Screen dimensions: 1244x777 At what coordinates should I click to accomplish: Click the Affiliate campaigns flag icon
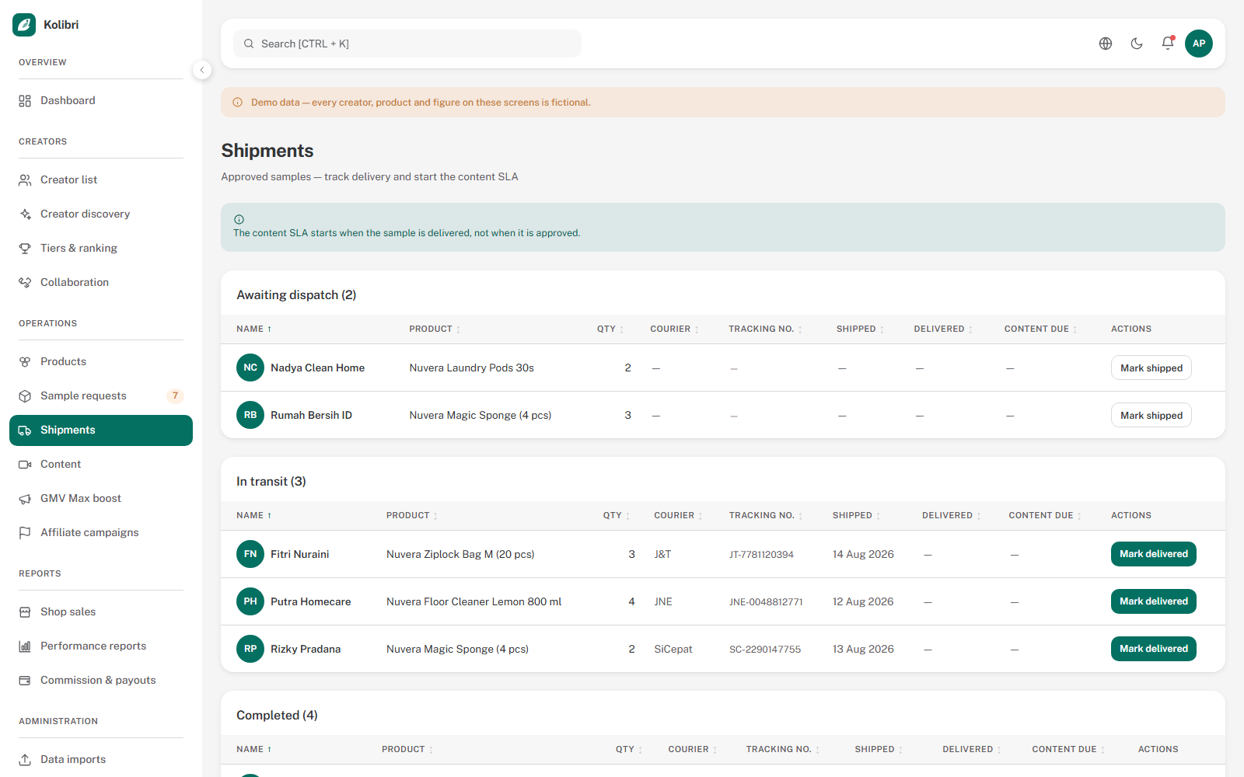point(25,533)
